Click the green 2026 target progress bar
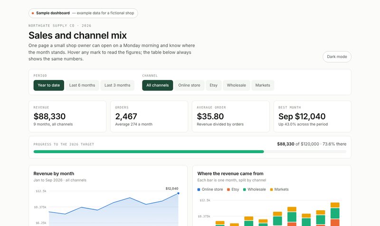Viewport: 380px width, 226px height. point(149,152)
